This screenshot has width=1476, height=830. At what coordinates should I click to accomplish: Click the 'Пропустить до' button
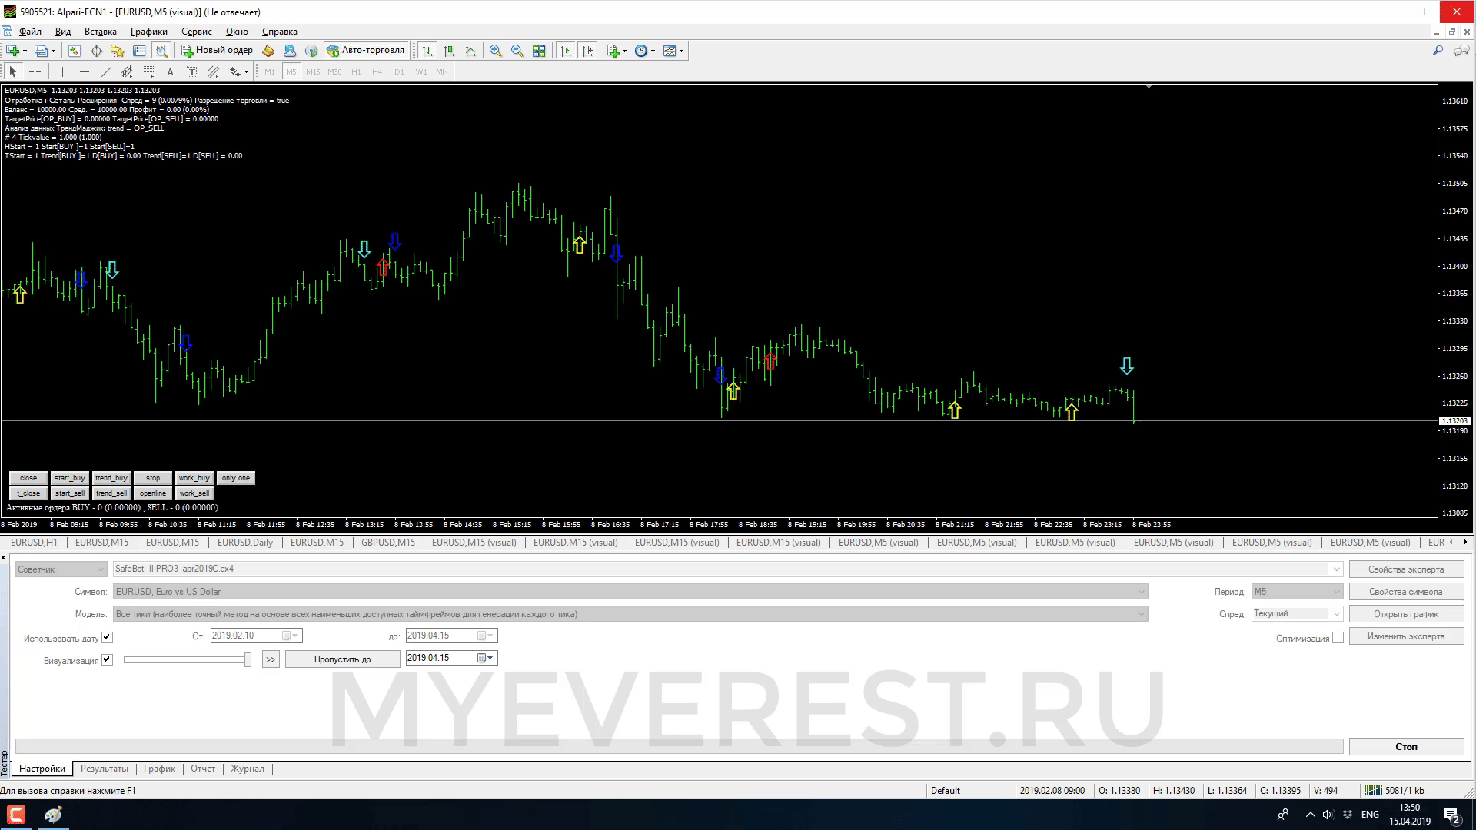tap(342, 659)
